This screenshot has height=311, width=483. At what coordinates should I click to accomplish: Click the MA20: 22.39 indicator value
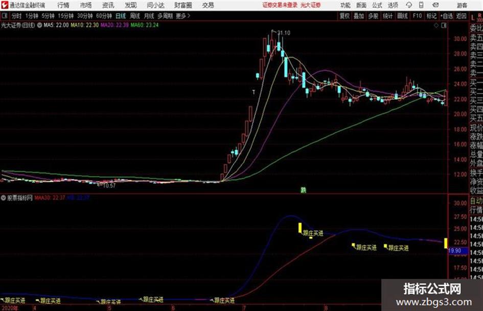click(114, 25)
